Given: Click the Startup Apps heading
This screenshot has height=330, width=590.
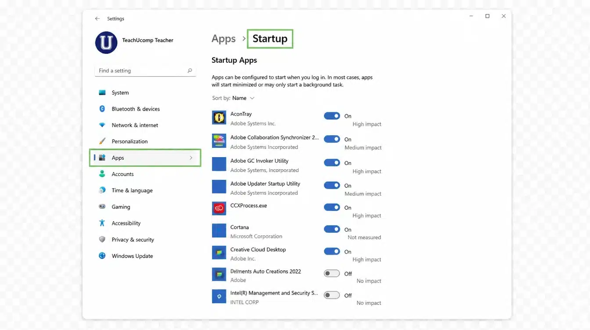Looking at the screenshot, I should coord(234,60).
